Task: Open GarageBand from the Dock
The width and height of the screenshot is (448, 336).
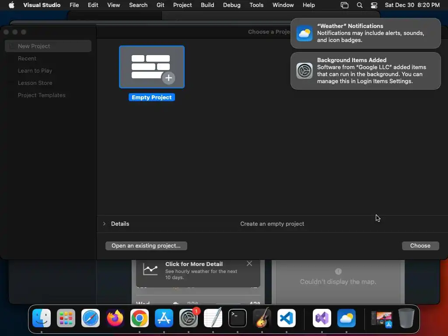Action: coord(262,318)
